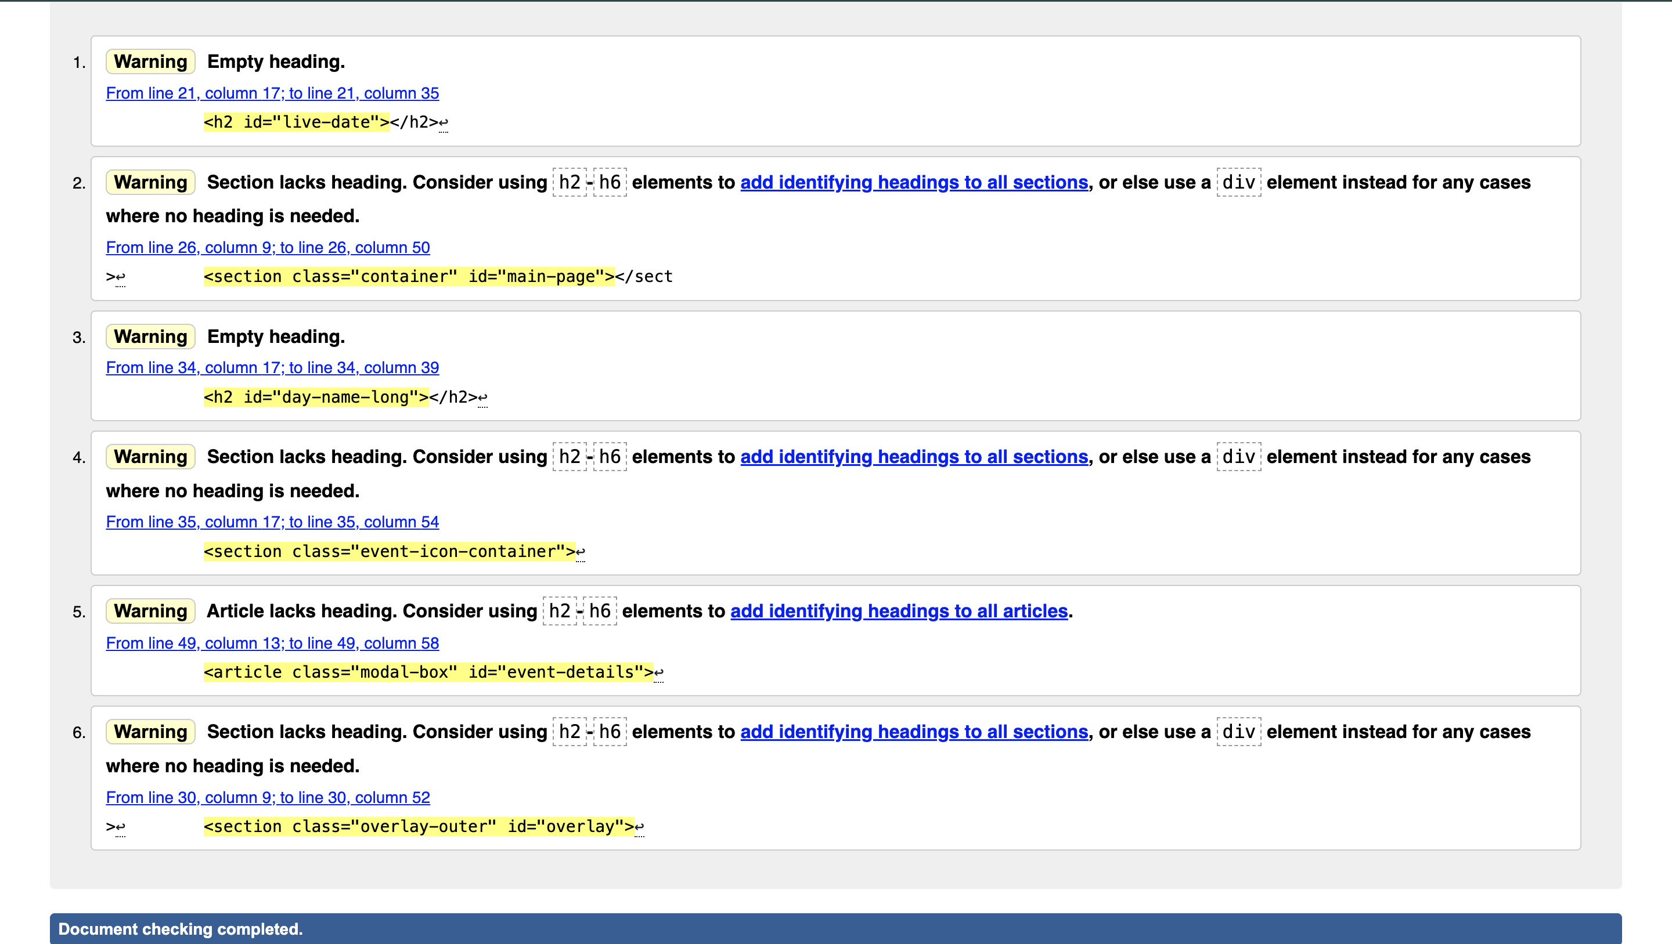Screen dimensions: 1672x944
Task: Click the Warning icon for event-icon-container section
Action: pos(150,457)
